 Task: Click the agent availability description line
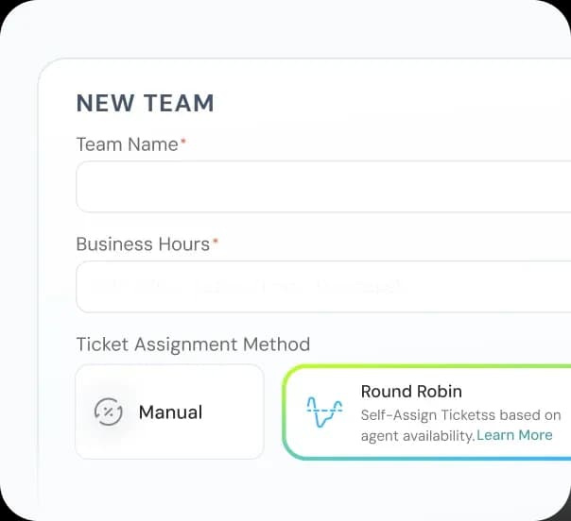[x=417, y=436]
